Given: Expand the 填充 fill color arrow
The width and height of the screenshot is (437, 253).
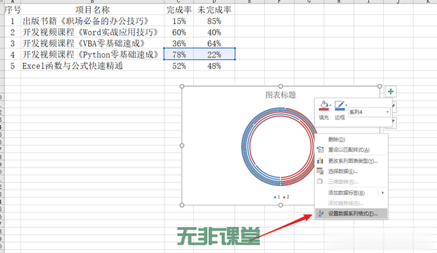Looking at the screenshot, I should [x=330, y=105].
